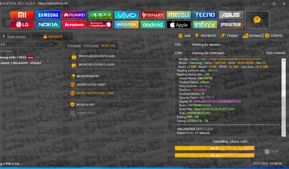
Task: Choose the Samsung brand tile
Action: click(x=48, y=15)
